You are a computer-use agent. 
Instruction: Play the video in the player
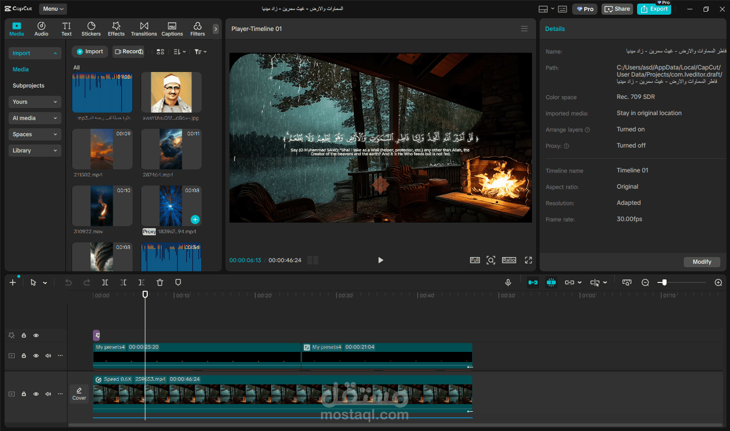381,260
